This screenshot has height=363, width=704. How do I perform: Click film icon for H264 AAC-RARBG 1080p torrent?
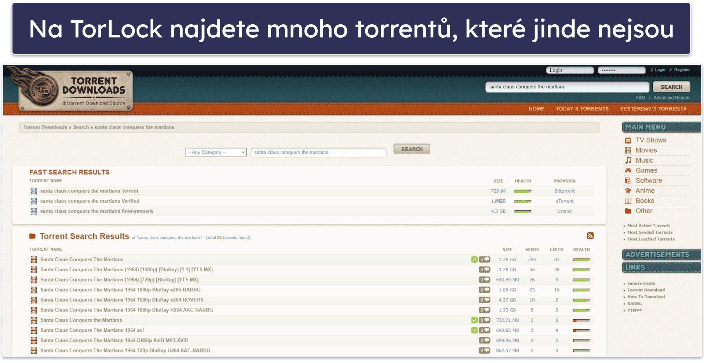[34, 310]
